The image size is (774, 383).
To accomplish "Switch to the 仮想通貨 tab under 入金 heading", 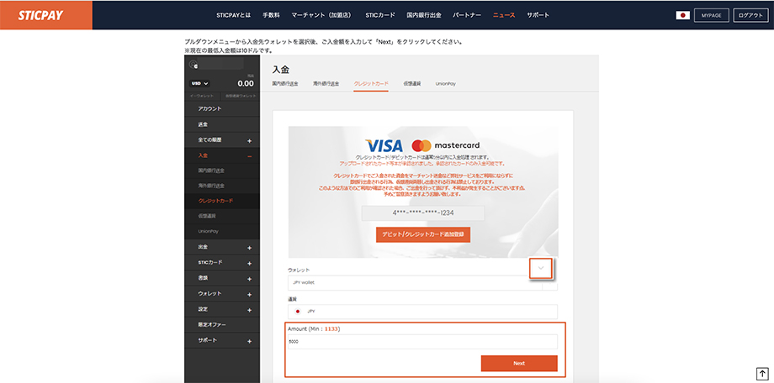I will [x=411, y=84].
